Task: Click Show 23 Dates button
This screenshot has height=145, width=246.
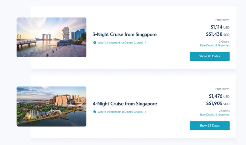Action: pos(210,126)
